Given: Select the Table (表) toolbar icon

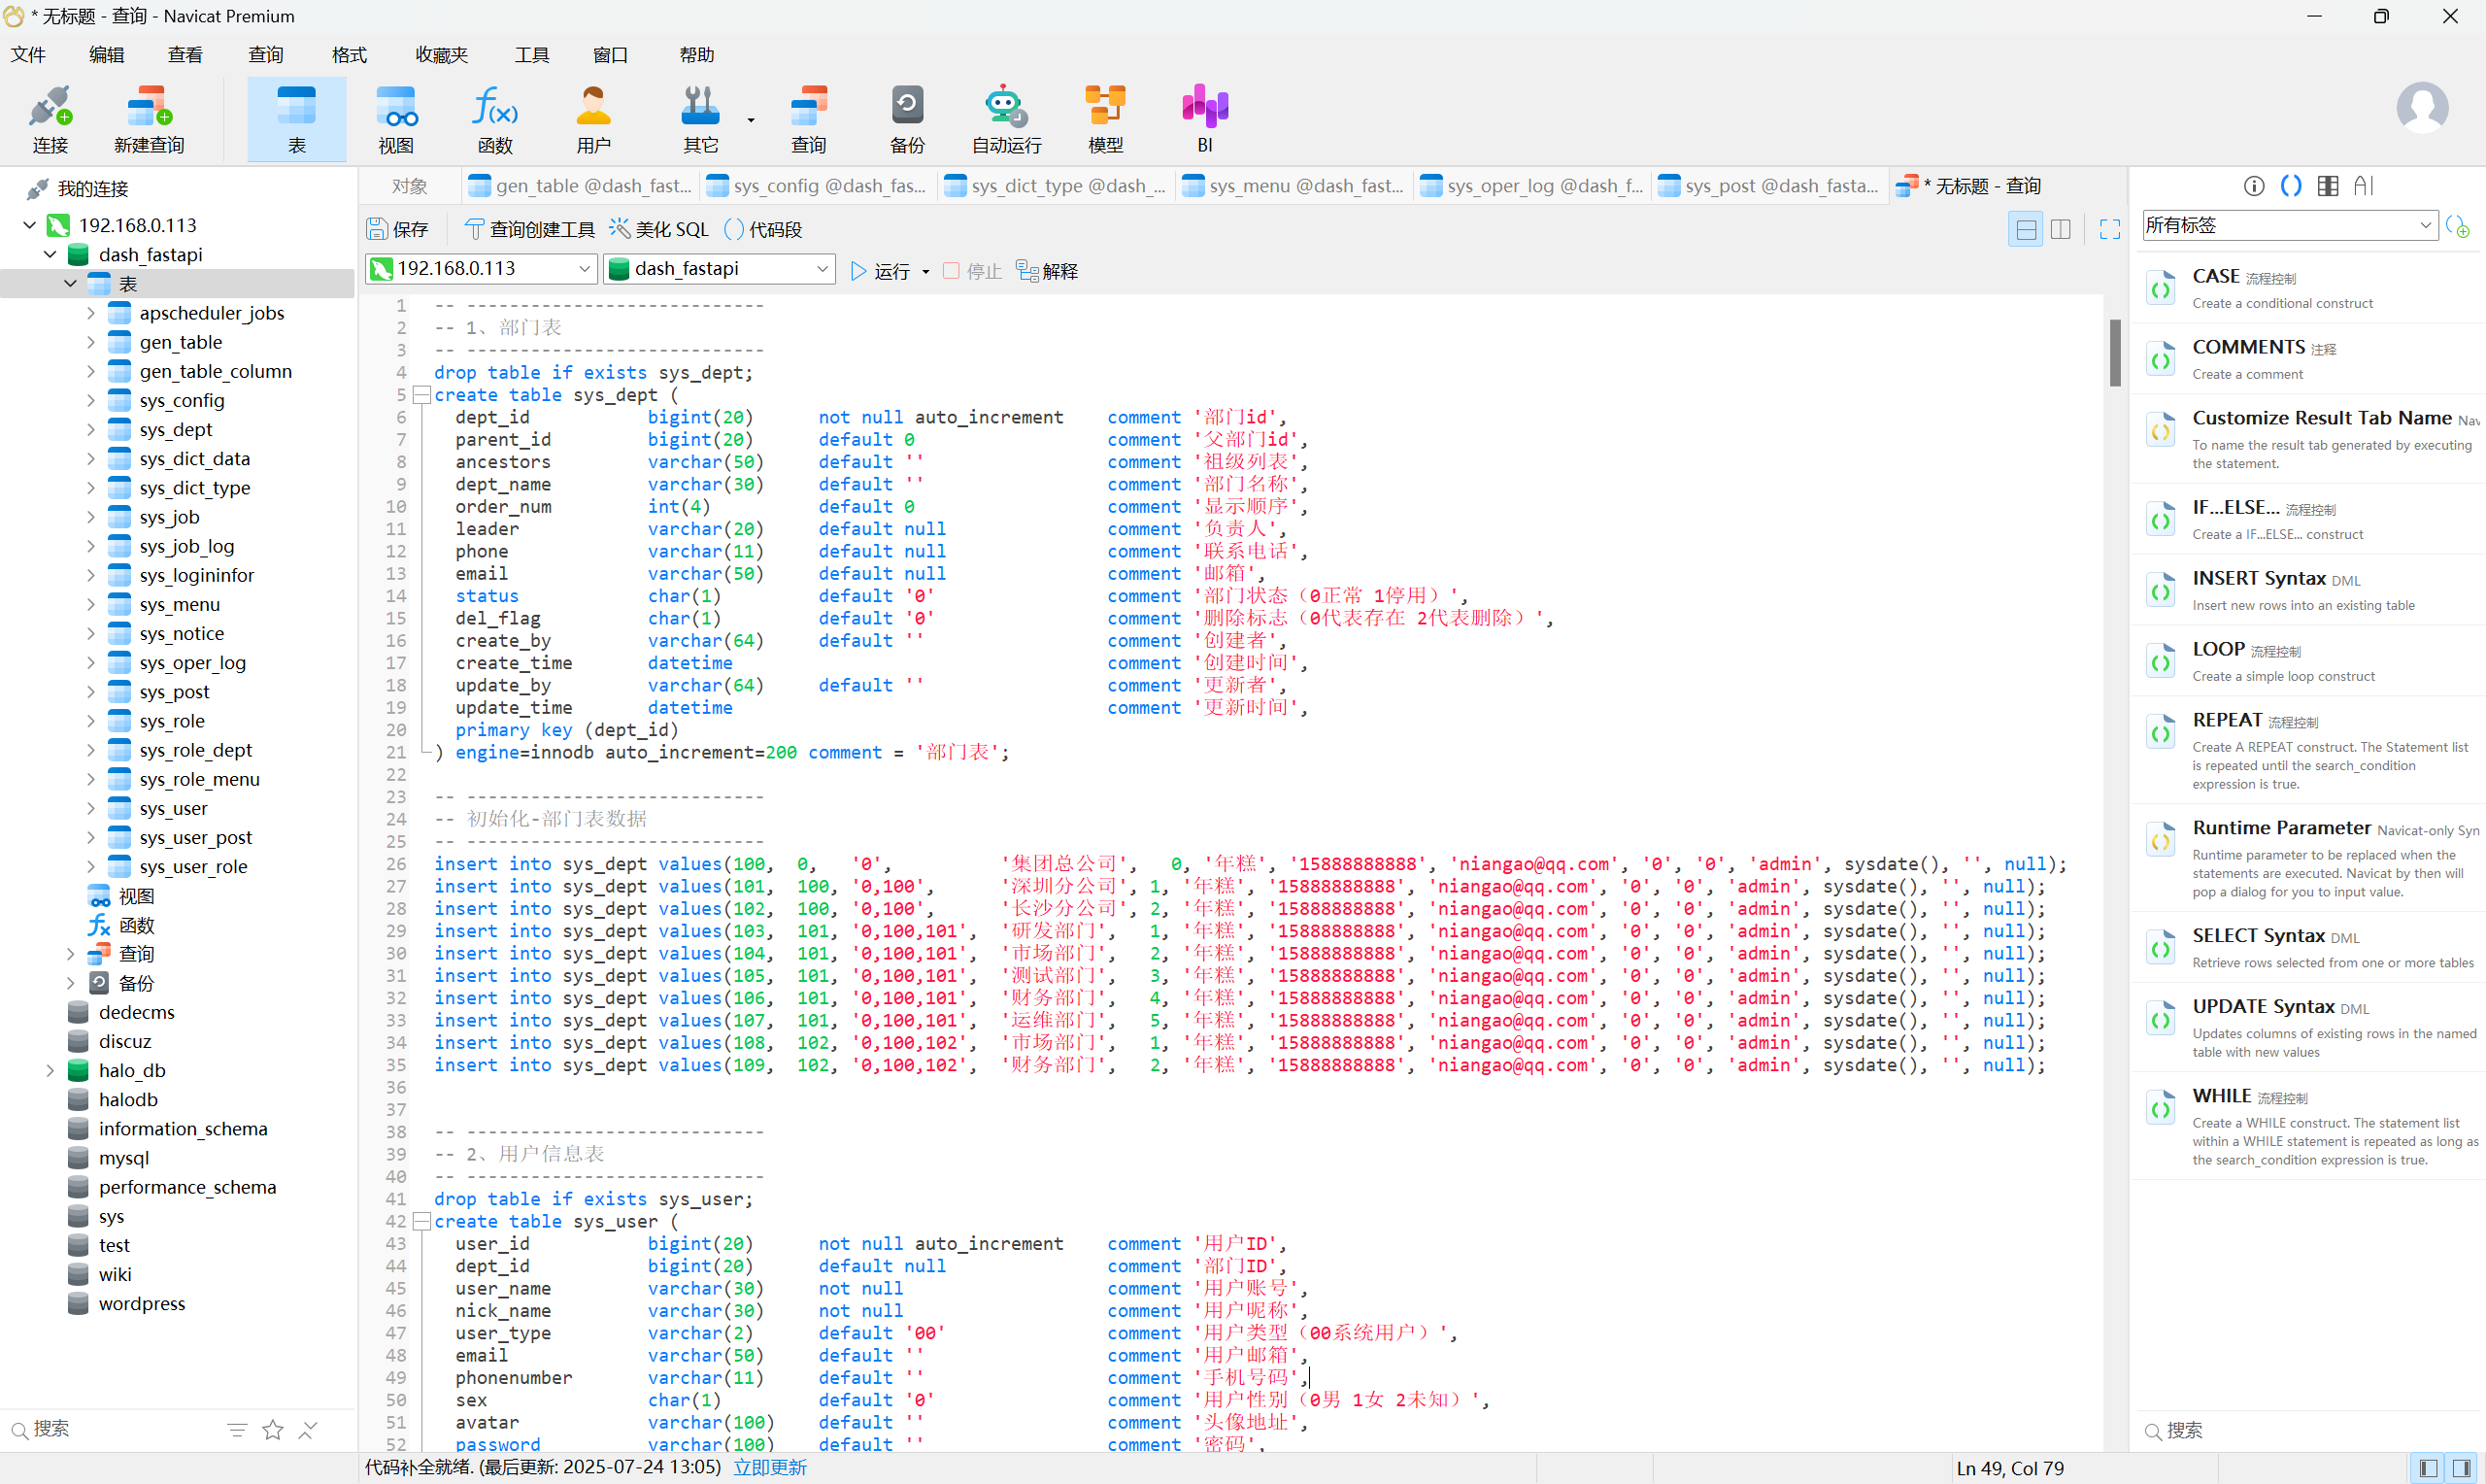Looking at the screenshot, I should [297, 120].
